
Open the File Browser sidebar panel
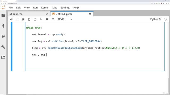(3, 15)
